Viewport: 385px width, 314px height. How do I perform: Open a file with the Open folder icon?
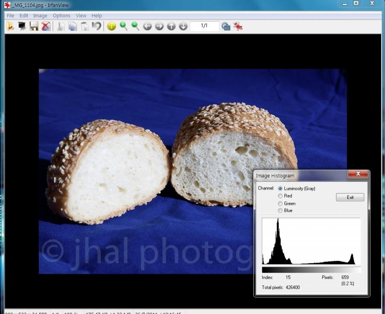click(10, 26)
